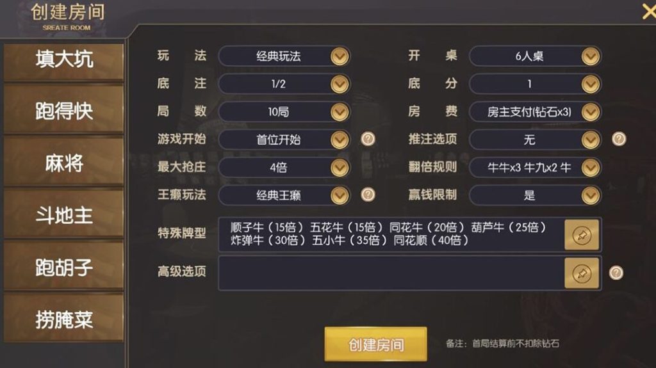
Task: Click the help icon beside 高级选项
Action: [x=616, y=273]
